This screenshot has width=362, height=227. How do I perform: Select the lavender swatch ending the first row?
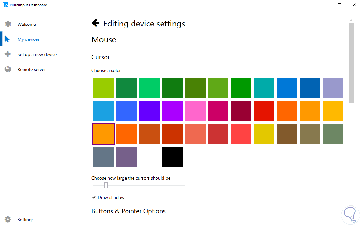pyautogui.click(x=333, y=88)
